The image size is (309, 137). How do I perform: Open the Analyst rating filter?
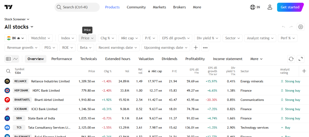point(260,38)
